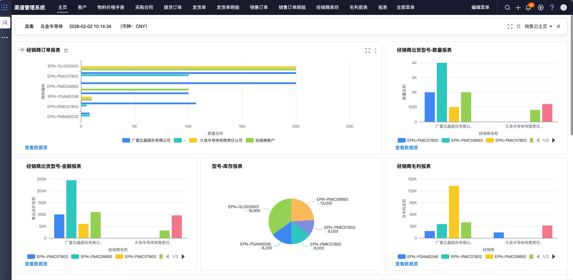Open the 经销商库存 tab
Viewport: 573px width, 280px height.
click(x=327, y=7)
